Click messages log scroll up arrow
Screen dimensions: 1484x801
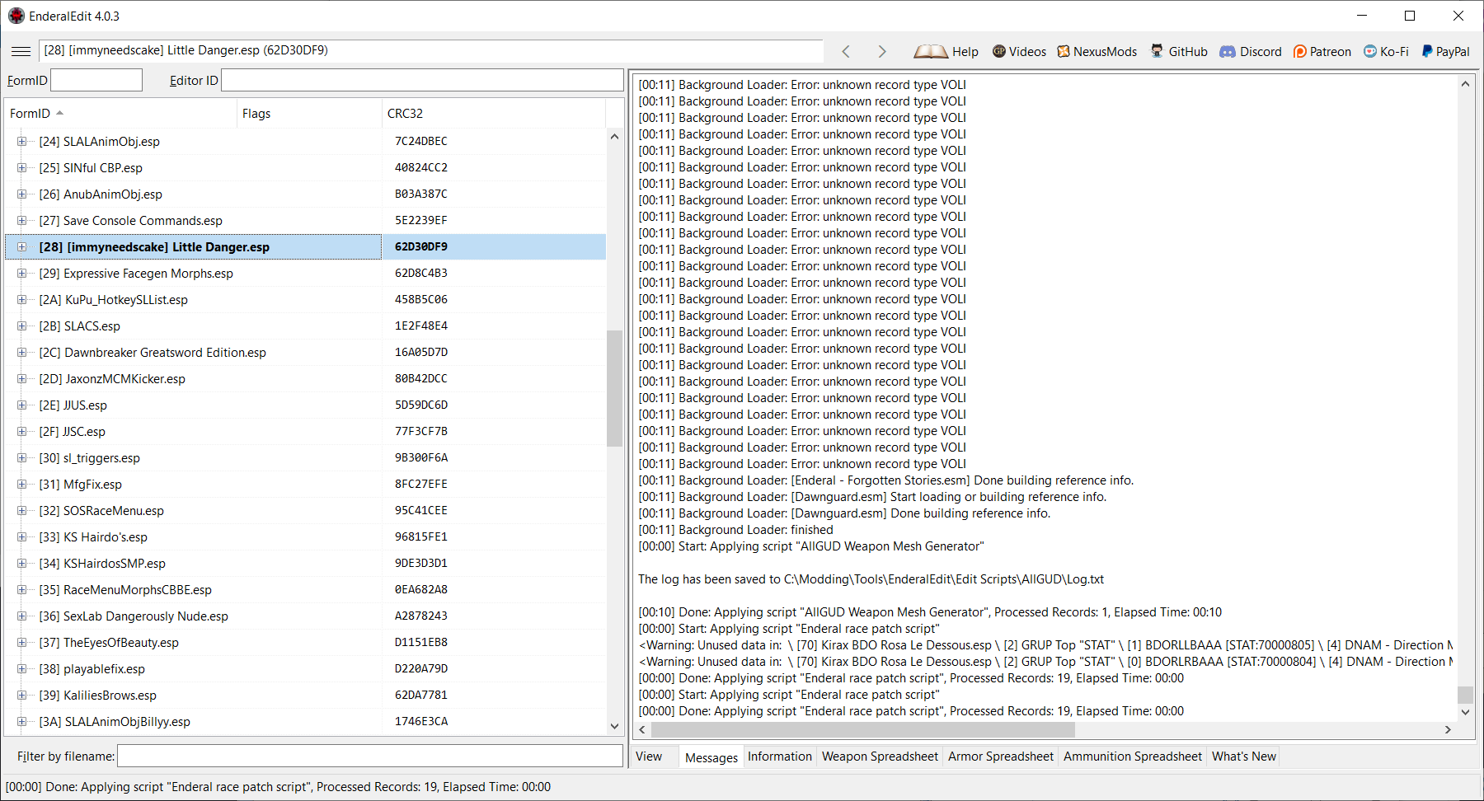coord(1465,83)
